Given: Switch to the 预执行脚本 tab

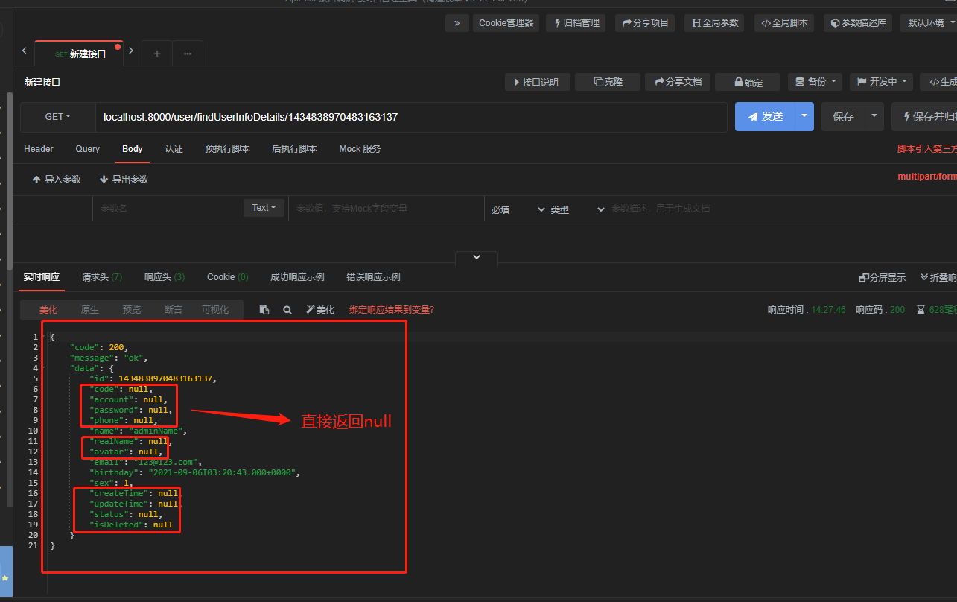Looking at the screenshot, I should click(x=227, y=149).
